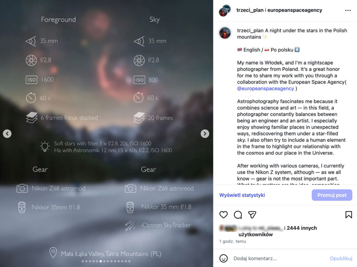Open the stacked profile avatars in header

point(225,10)
